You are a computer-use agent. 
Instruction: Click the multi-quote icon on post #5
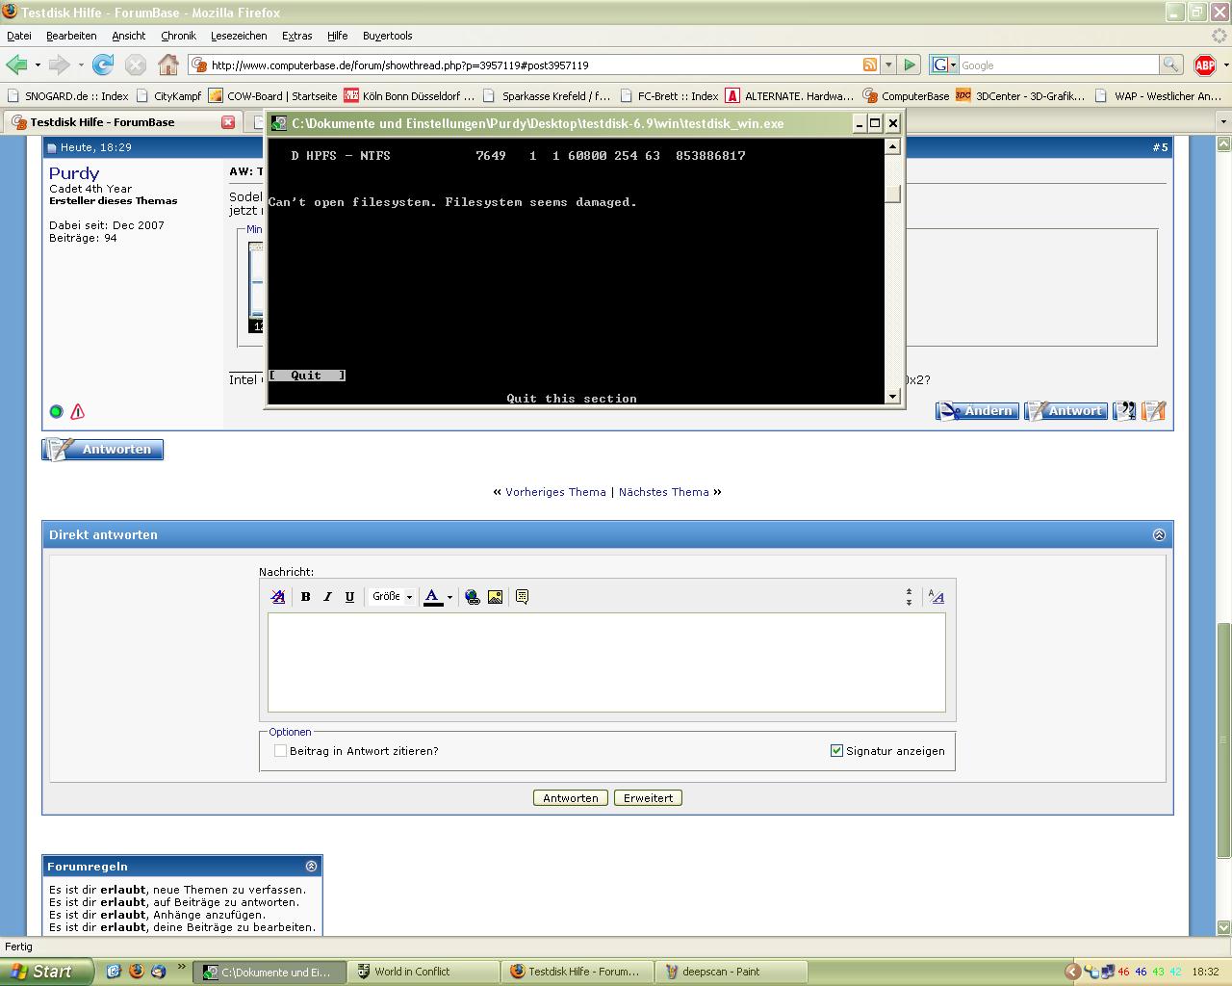[1124, 411]
